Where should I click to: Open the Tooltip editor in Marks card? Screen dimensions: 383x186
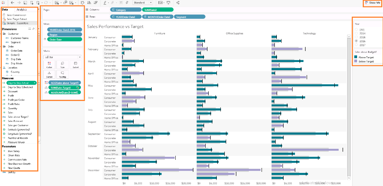coord(62,74)
